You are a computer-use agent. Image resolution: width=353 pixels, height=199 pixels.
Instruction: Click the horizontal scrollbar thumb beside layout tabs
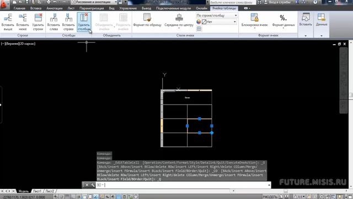(286, 191)
